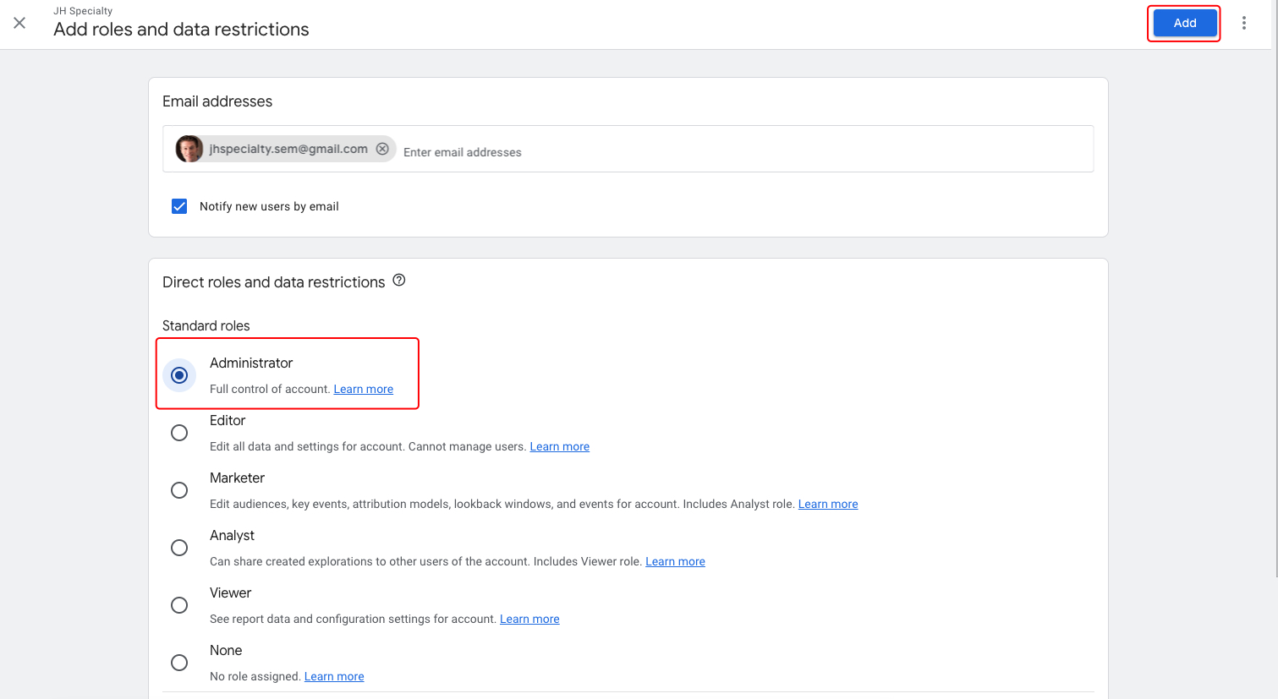This screenshot has height=699, width=1278.
Task: Select the Editor role radio button
Action: [179, 433]
